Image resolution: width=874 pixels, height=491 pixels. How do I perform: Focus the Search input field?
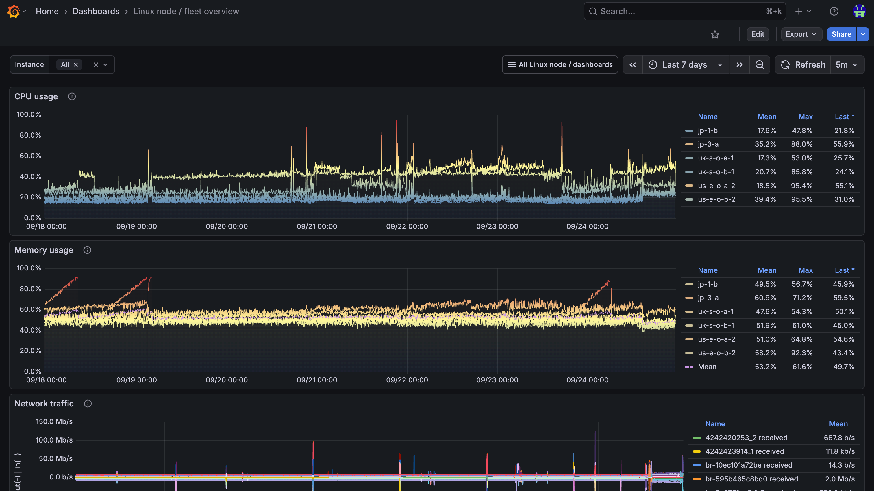coord(685,11)
